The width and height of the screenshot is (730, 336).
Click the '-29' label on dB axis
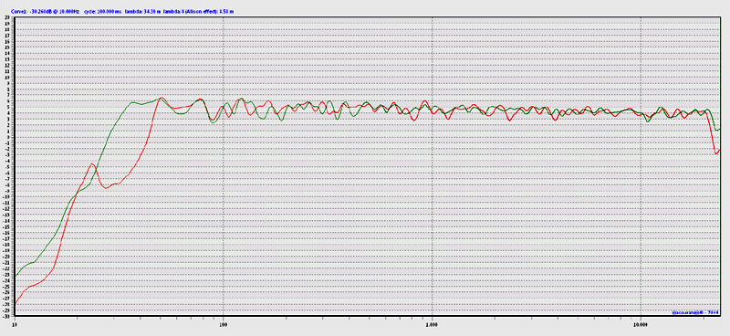(x=7, y=310)
